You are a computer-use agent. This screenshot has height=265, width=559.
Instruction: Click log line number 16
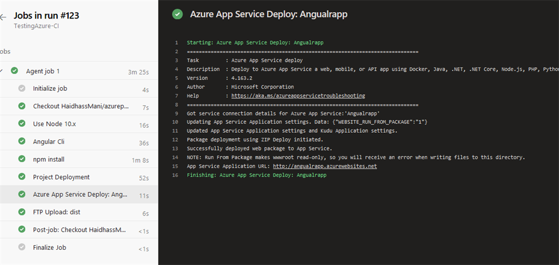[175, 175]
